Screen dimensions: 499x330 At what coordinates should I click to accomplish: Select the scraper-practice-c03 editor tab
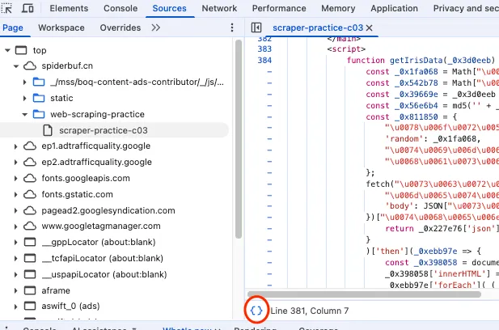click(x=318, y=27)
